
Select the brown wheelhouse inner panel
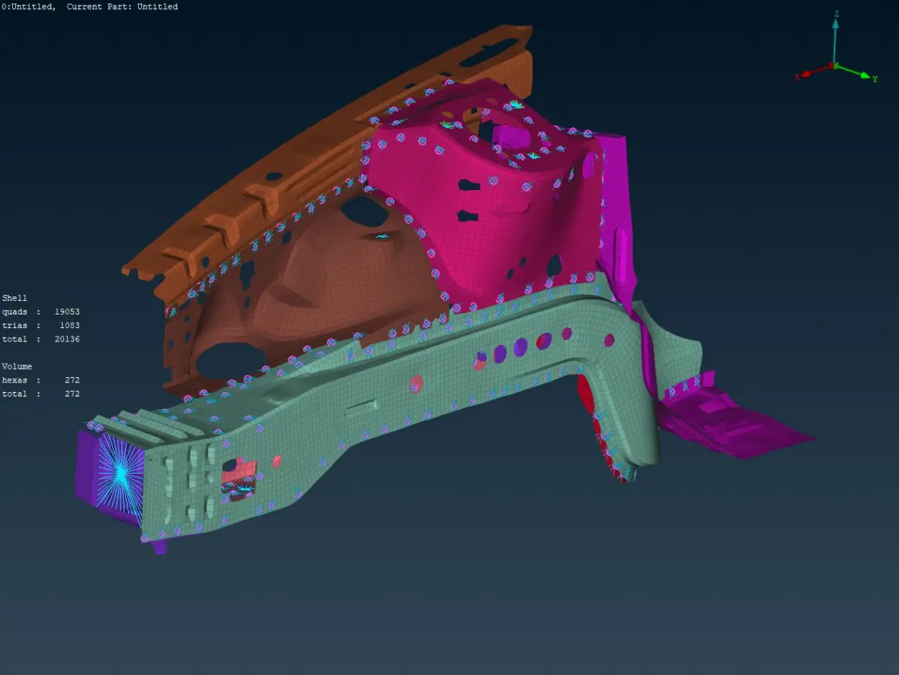point(310,287)
